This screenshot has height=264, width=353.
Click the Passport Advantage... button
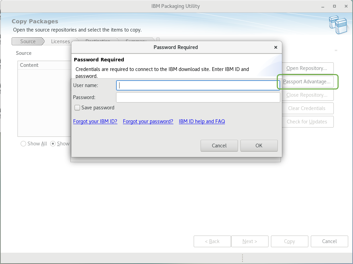(308, 82)
